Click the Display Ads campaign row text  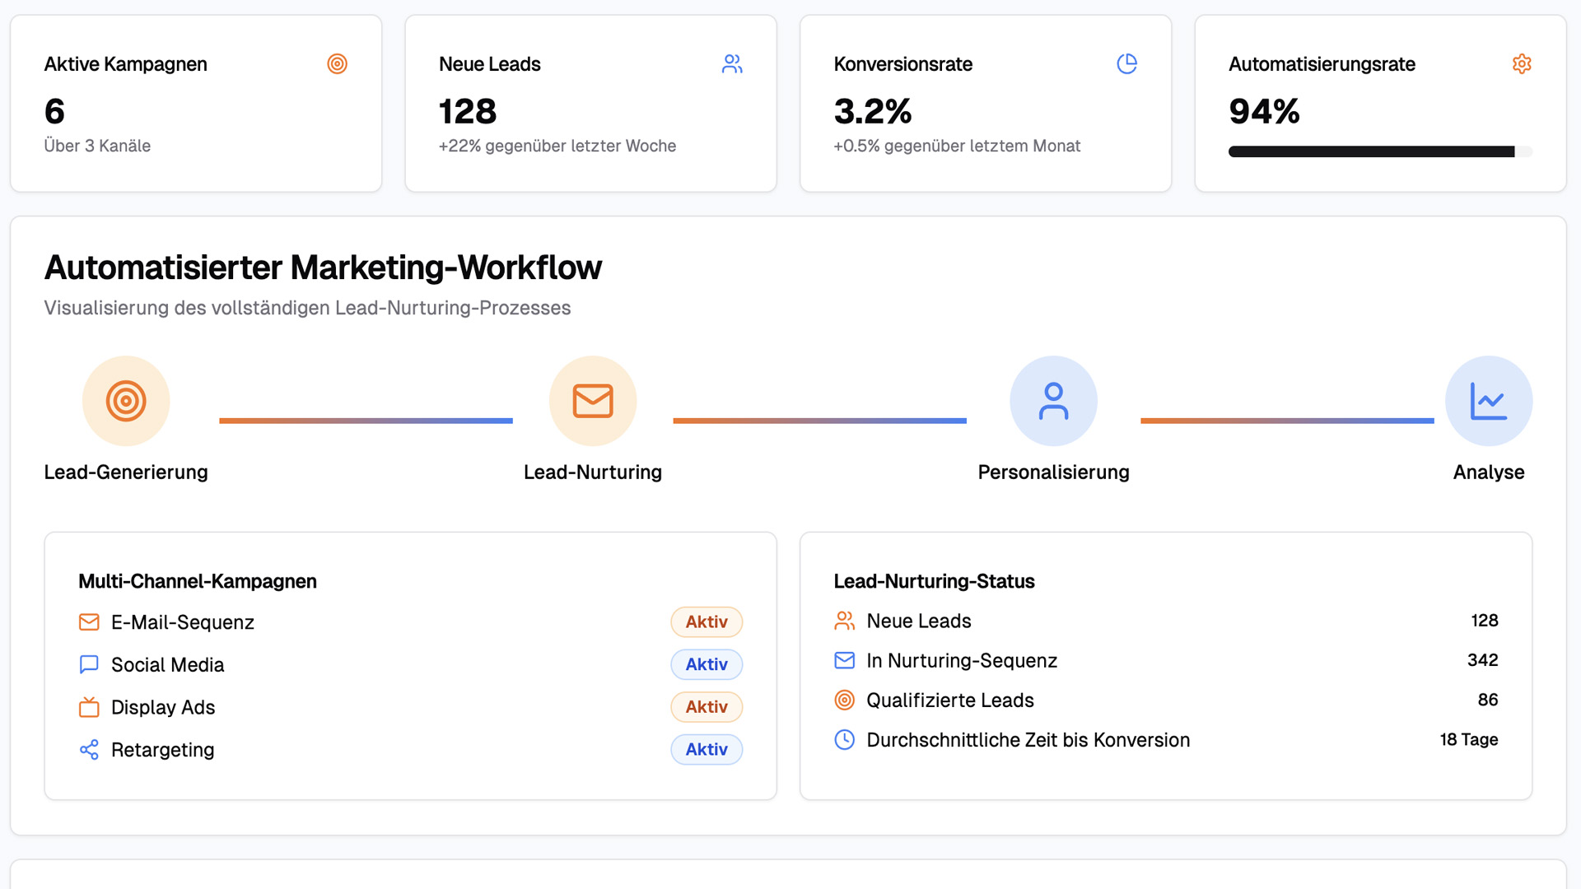[x=163, y=707]
